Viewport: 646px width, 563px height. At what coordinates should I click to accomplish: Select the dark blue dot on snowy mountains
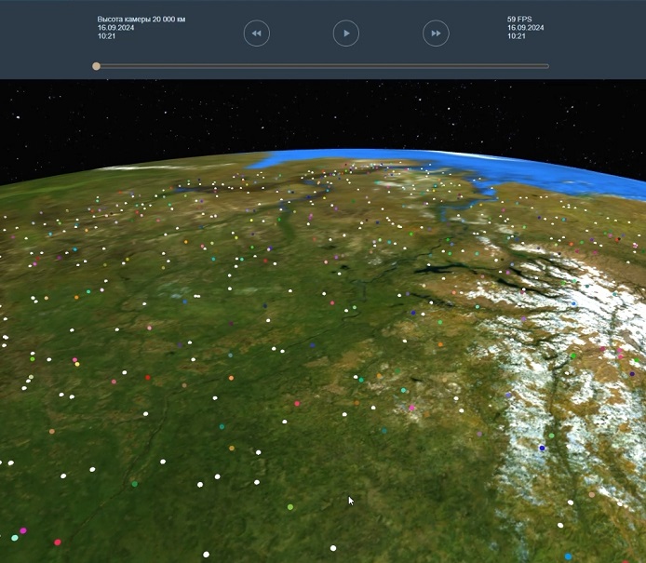tap(542, 449)
